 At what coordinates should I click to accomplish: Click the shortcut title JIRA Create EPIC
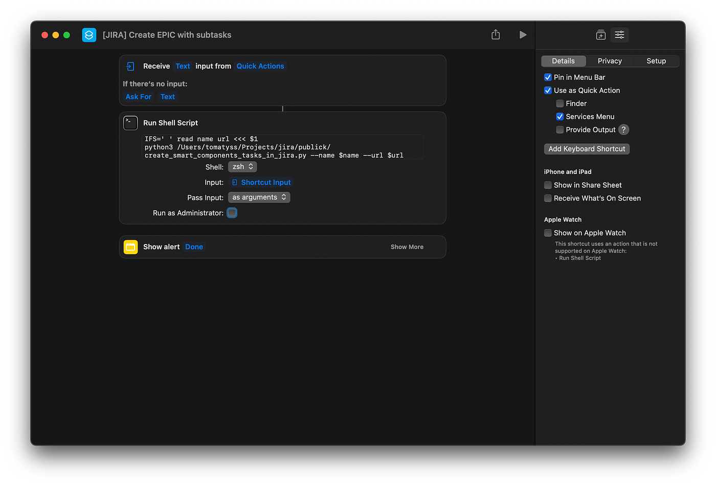pyautogui.click(x=167, y=35)
